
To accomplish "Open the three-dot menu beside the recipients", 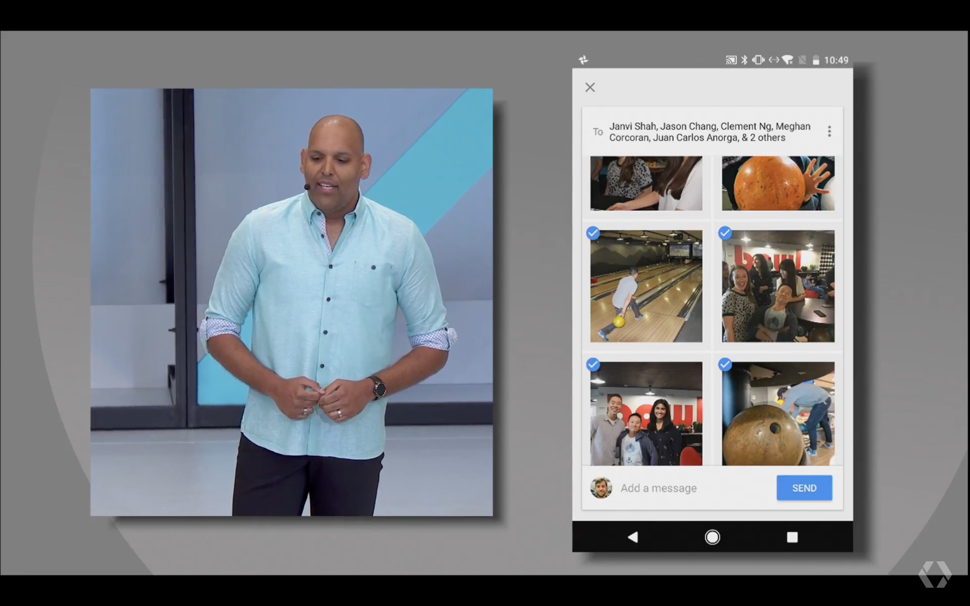I will coord(829,131).
